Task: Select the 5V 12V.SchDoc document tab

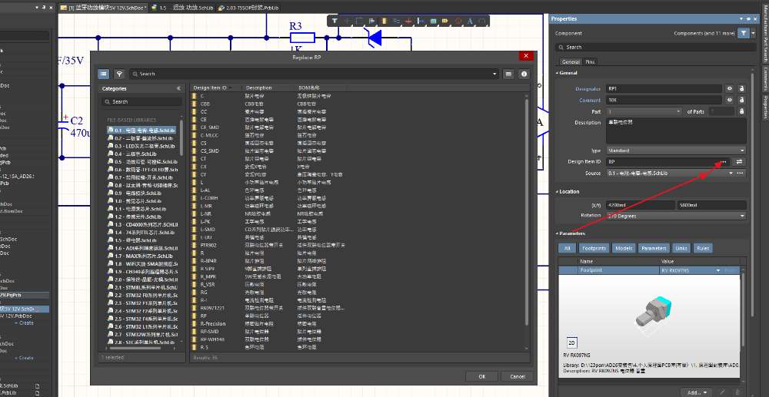Action: pos(104,8)
